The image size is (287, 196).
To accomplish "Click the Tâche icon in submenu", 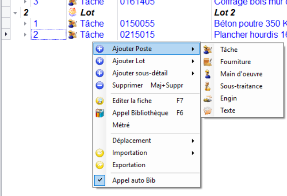I will click(x=208, y=50).
